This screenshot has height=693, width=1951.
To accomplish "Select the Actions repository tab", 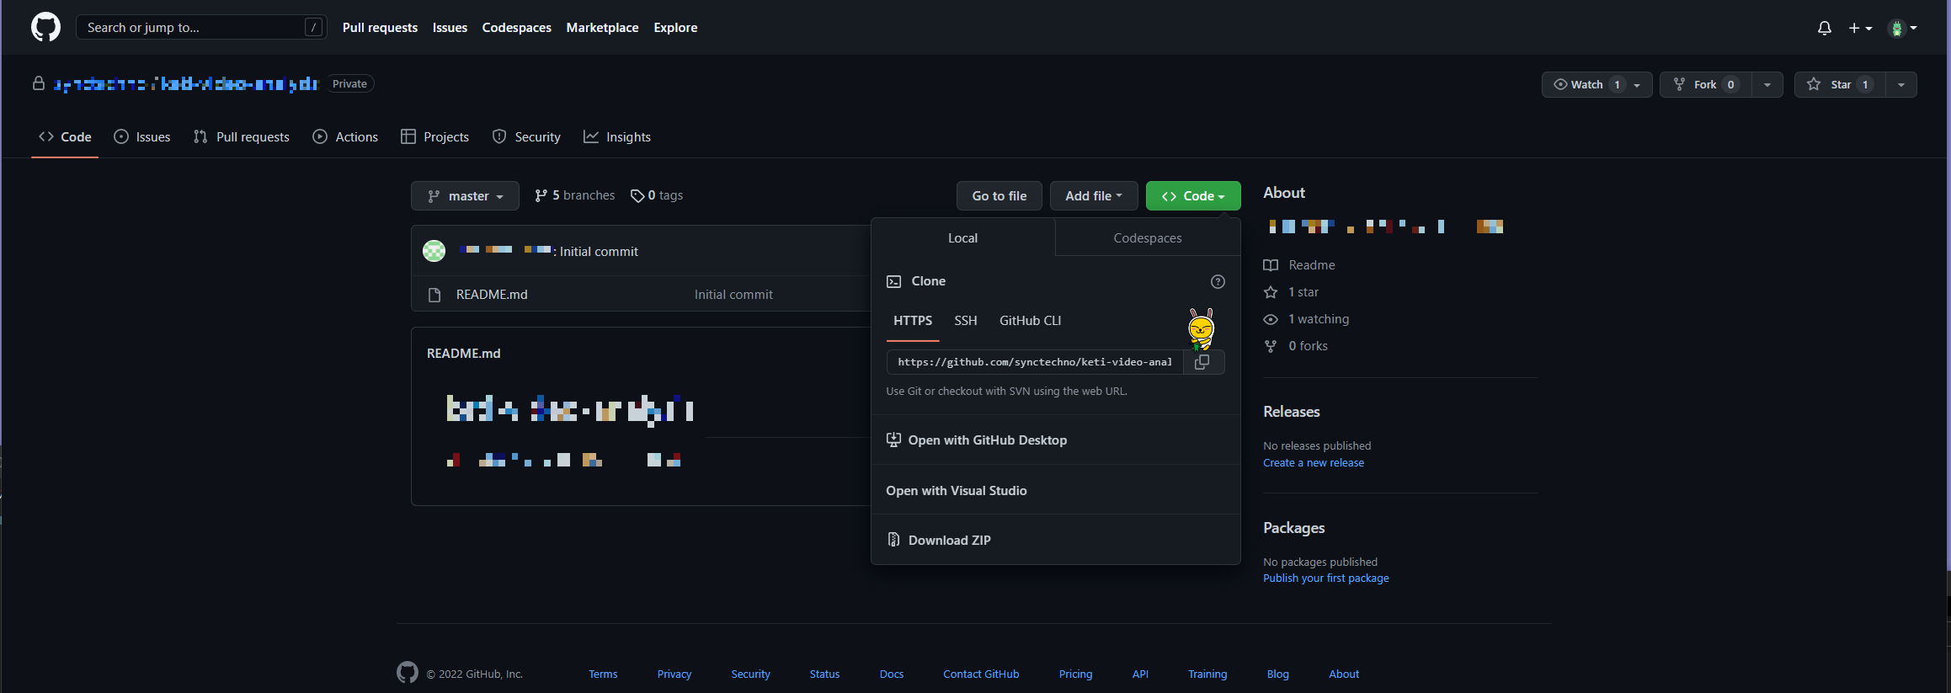I will pos(345,136).
